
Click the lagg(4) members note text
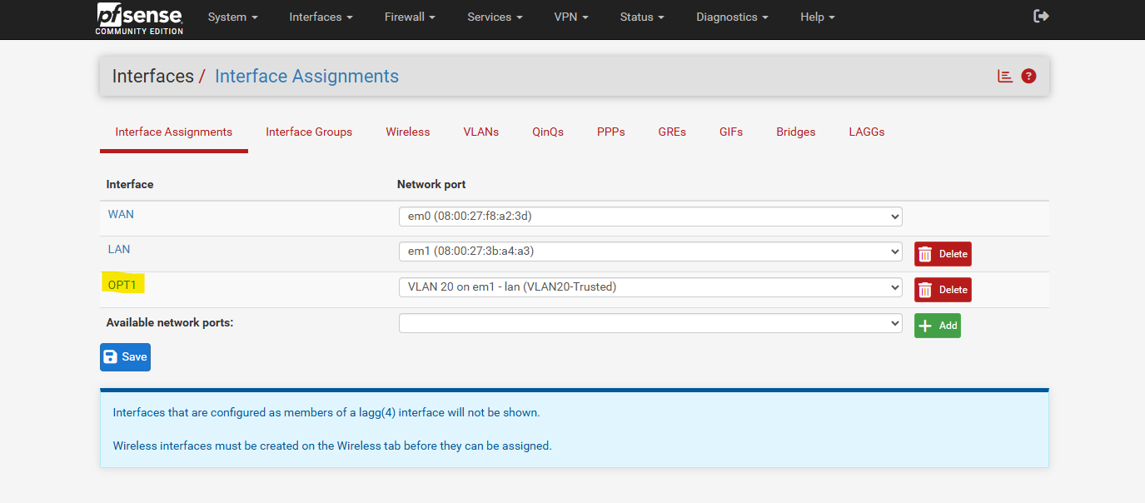326,412
